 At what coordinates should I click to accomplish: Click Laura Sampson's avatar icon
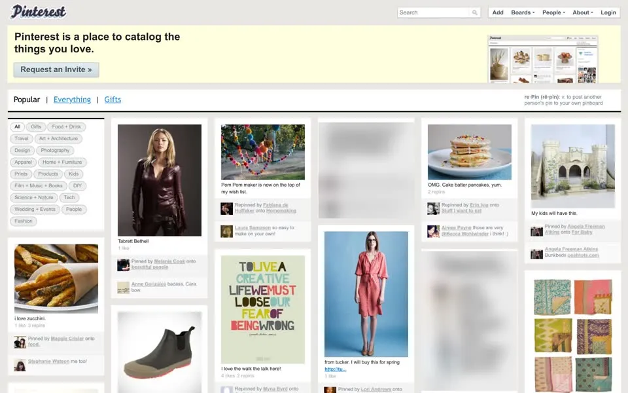point(227,231)
